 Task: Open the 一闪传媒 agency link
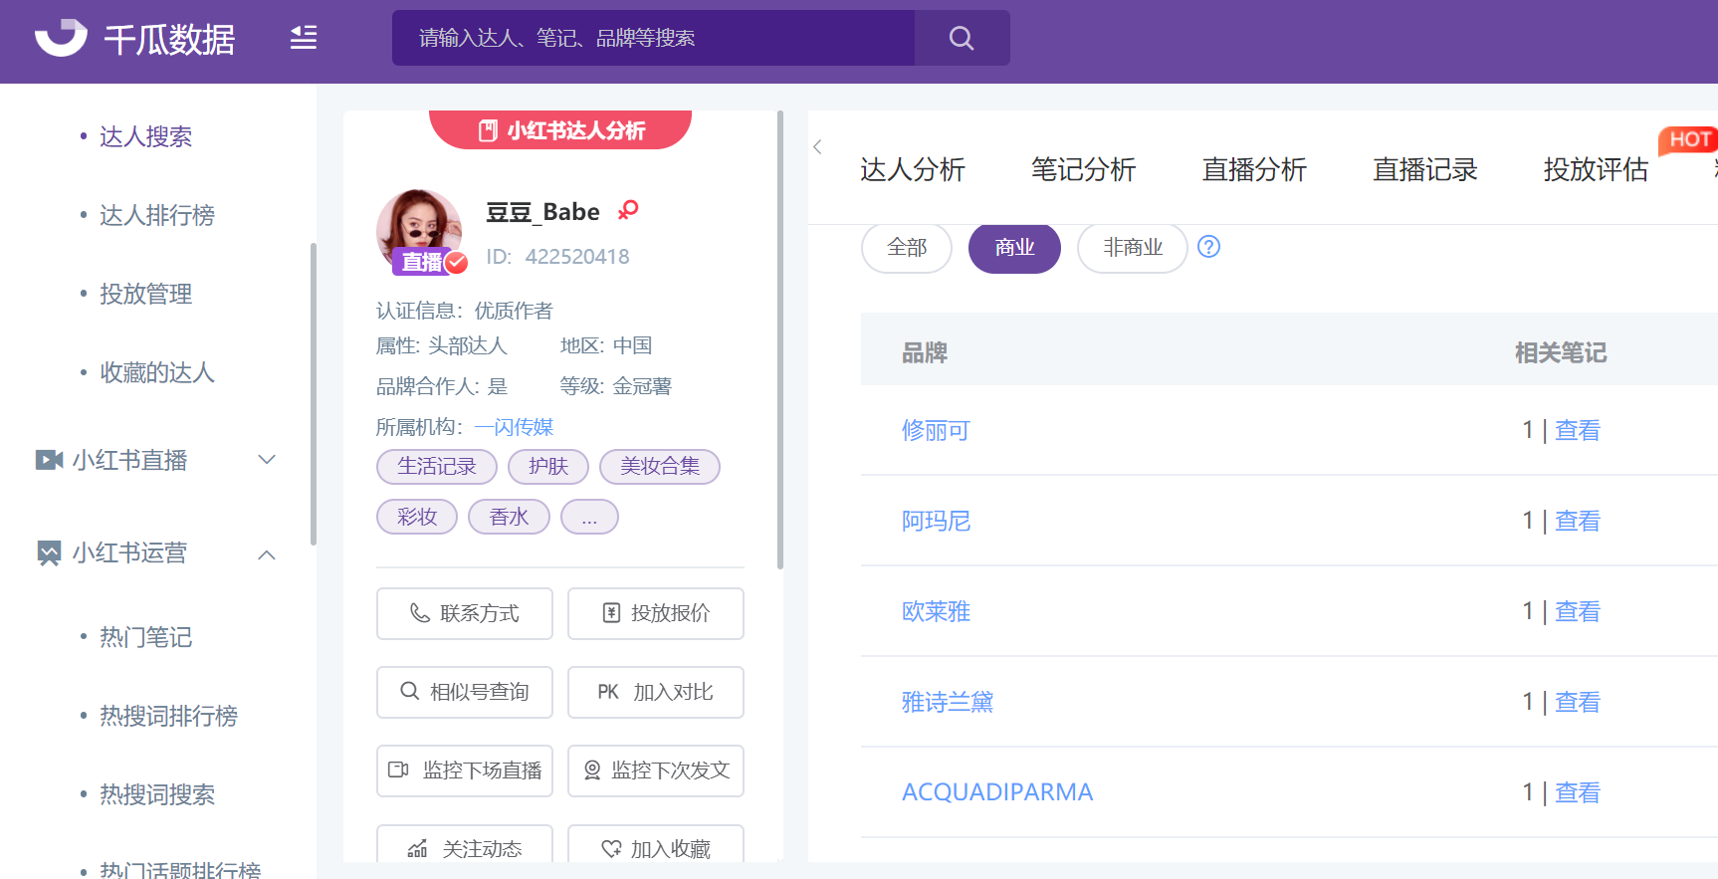pos(514,427)
